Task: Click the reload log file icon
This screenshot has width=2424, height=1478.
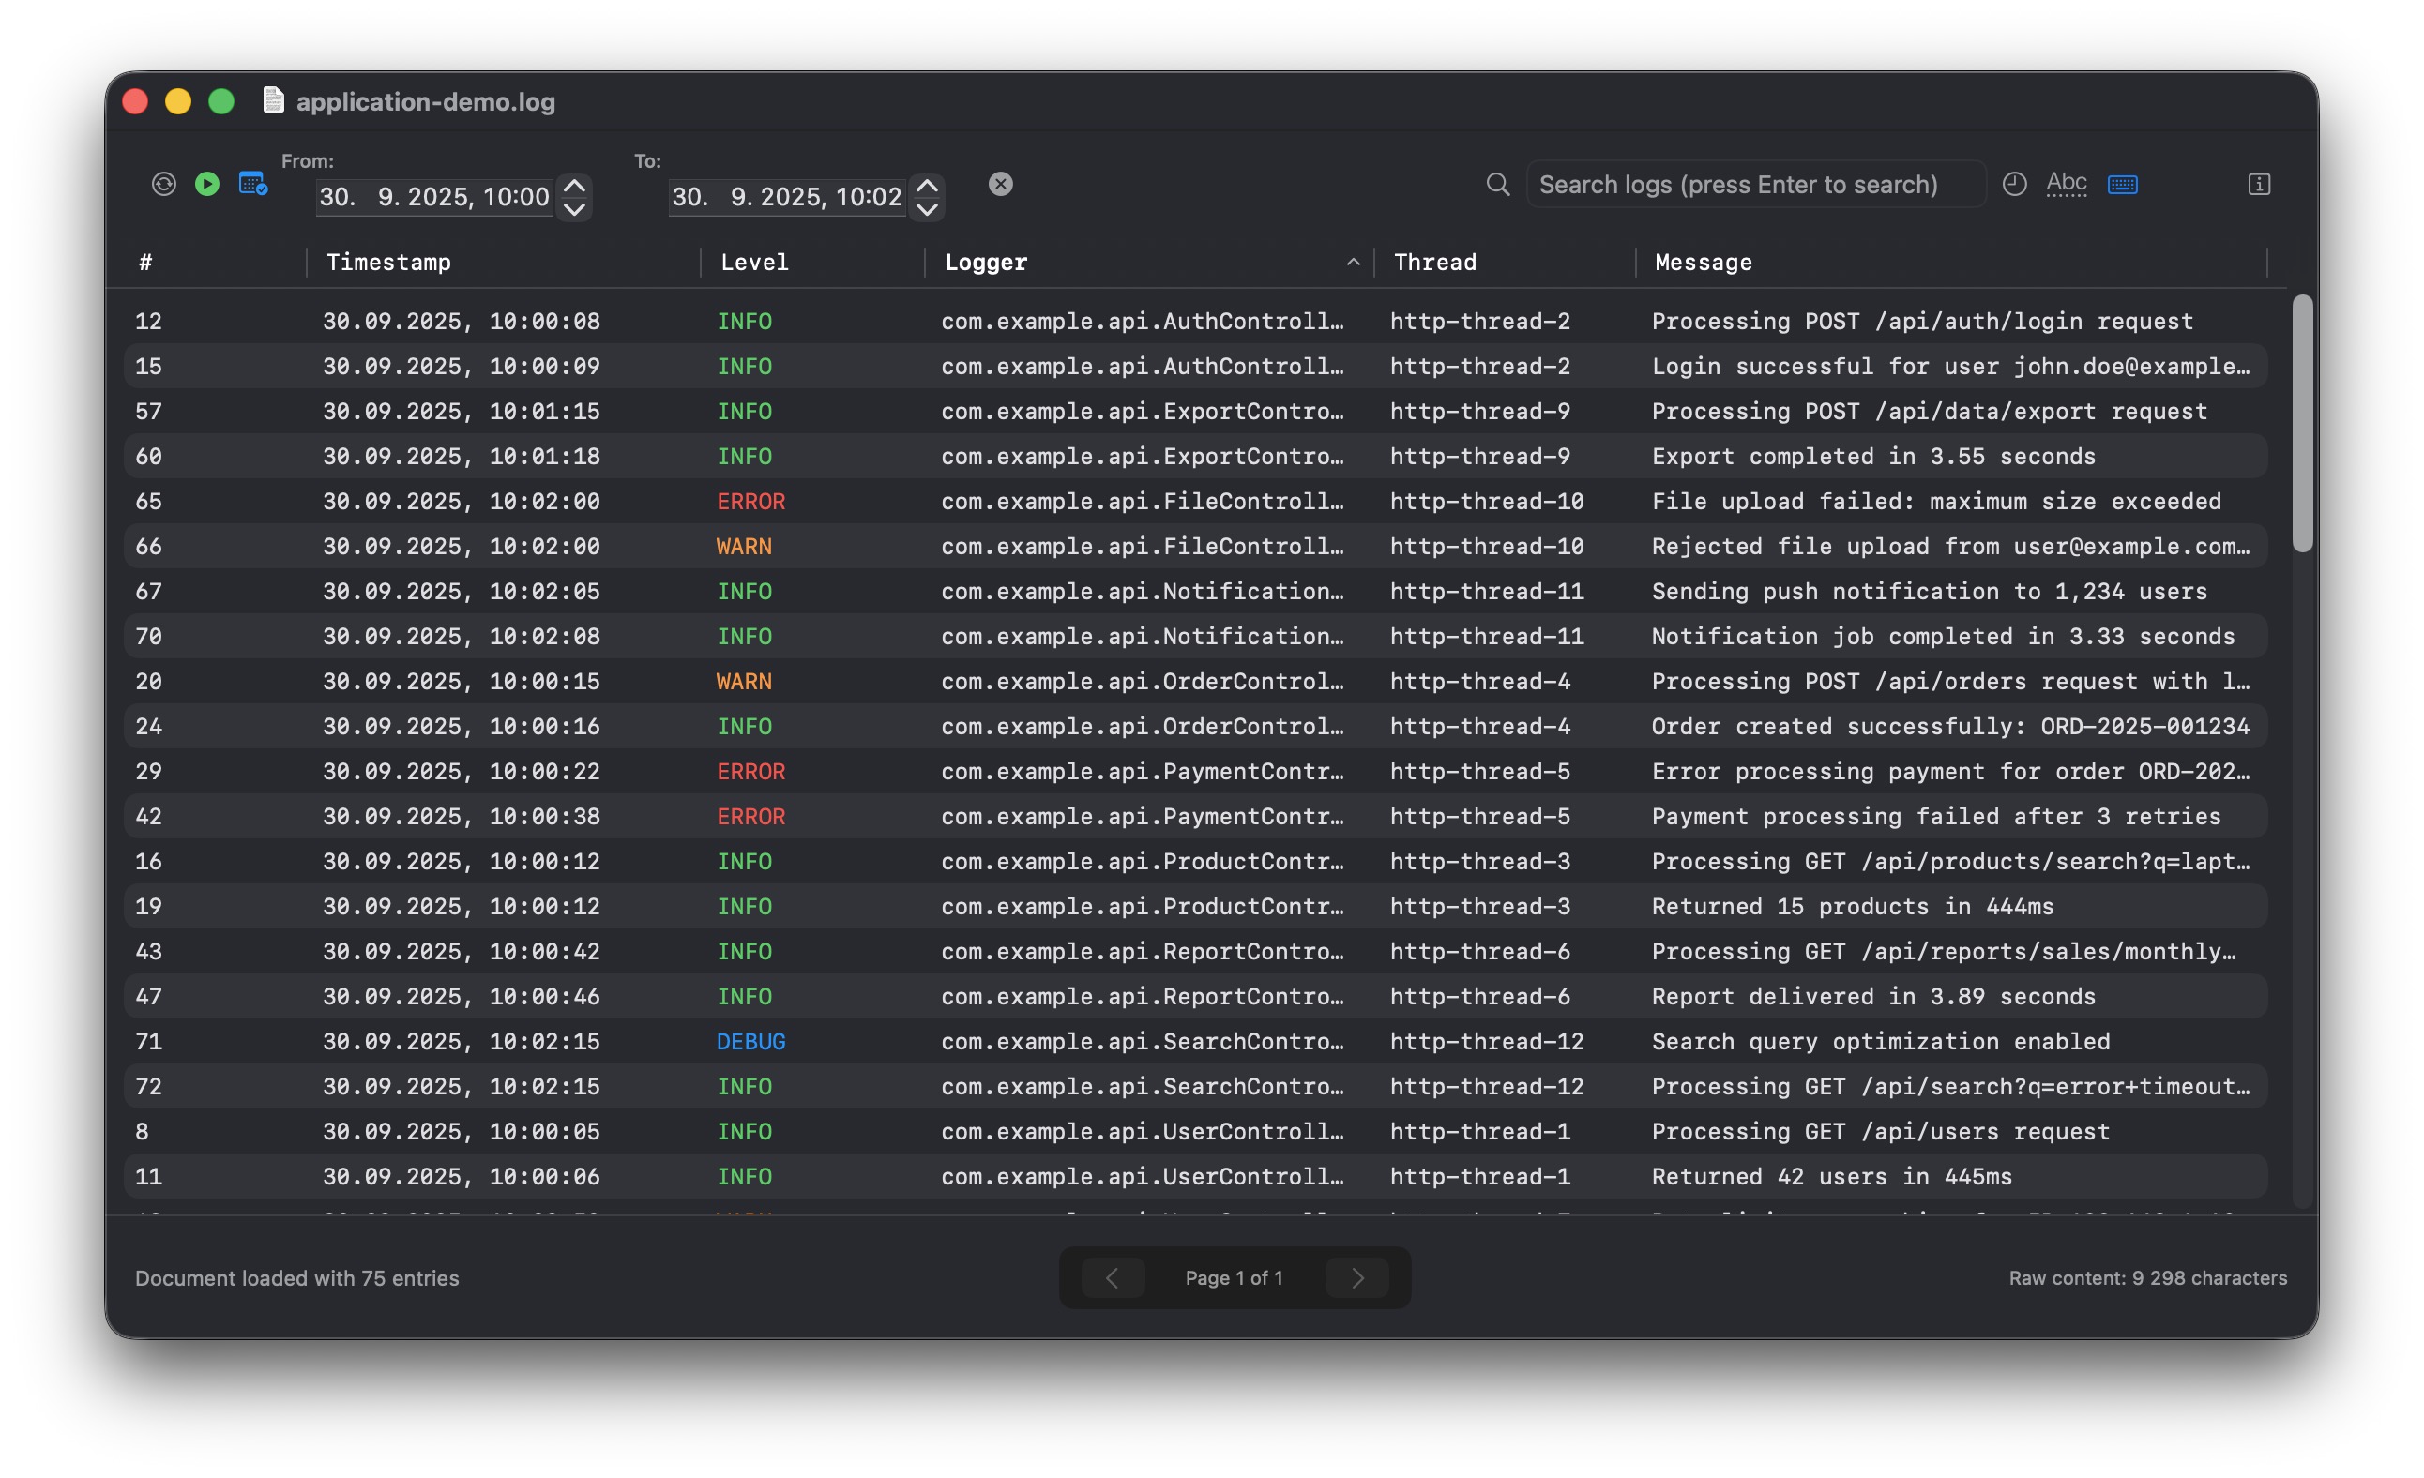Action: [163, 184]
